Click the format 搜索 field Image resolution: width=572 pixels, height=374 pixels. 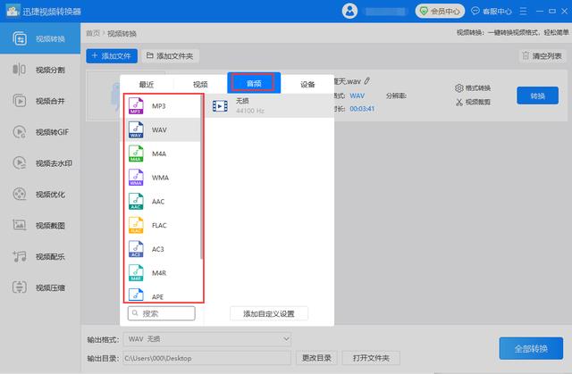162,313
